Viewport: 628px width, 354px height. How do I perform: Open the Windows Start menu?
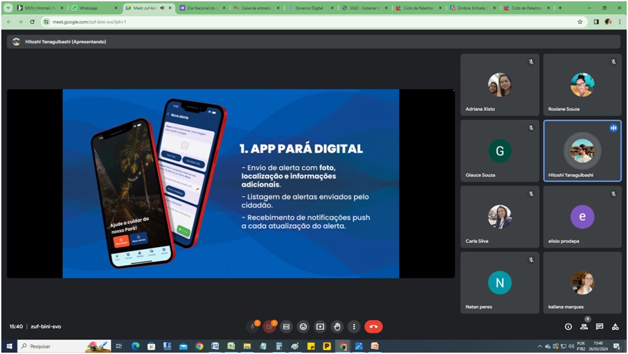(x=9, y=347)
